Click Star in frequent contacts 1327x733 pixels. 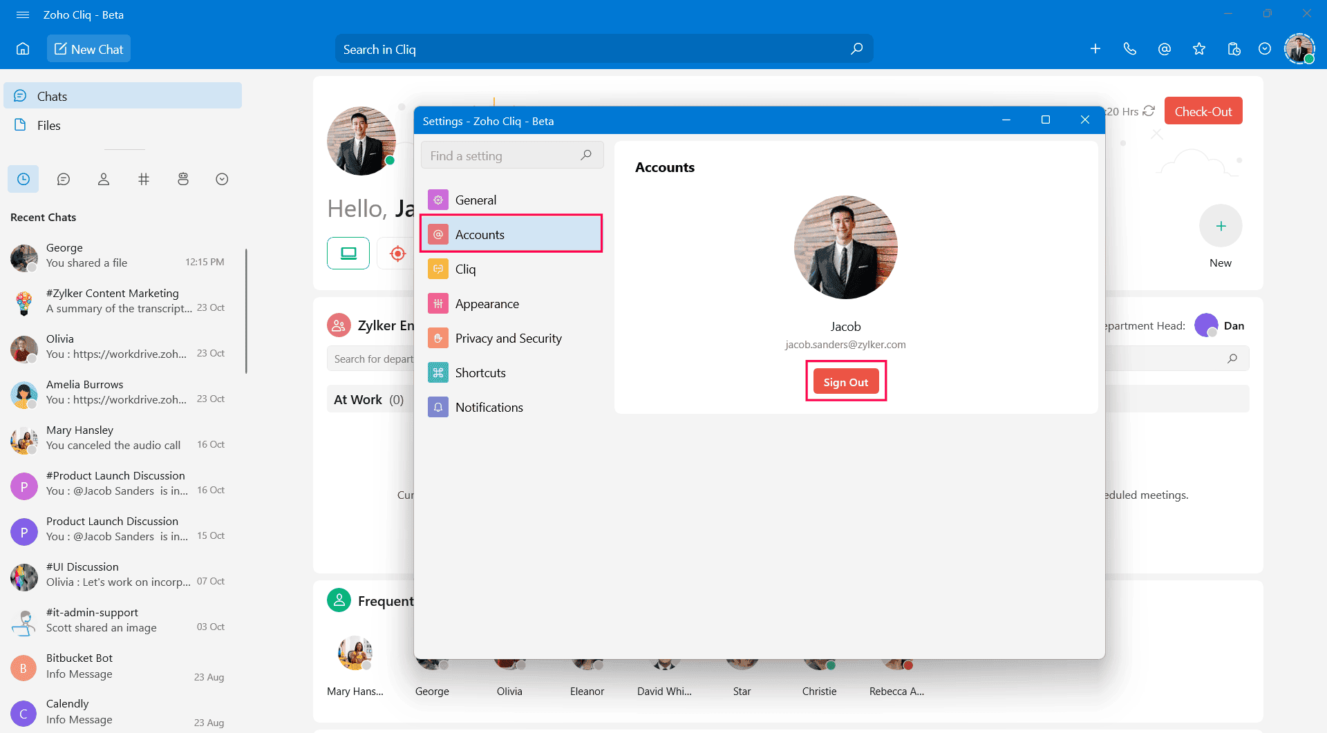coord(742,677)
